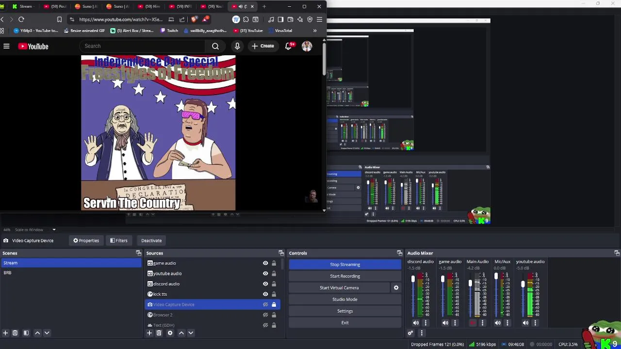The width and height of the screenshot is (621, 349).
Task: Toggle lock on kick tts source
Action: pyautogui.click(x=274, y=294)
